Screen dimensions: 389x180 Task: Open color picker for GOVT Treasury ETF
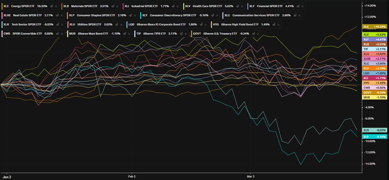click(x=253, y=34)
